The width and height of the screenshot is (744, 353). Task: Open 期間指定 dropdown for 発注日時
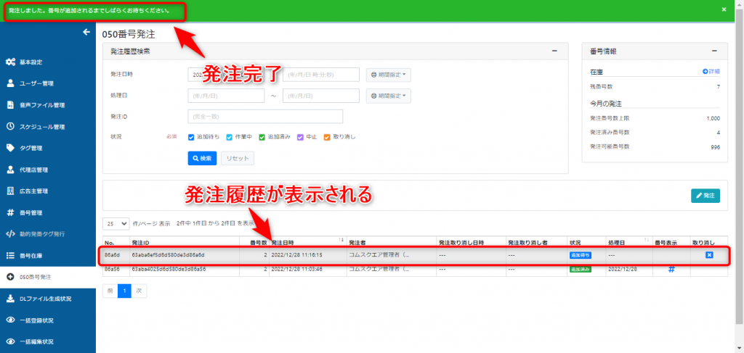[x=388, y=75]
